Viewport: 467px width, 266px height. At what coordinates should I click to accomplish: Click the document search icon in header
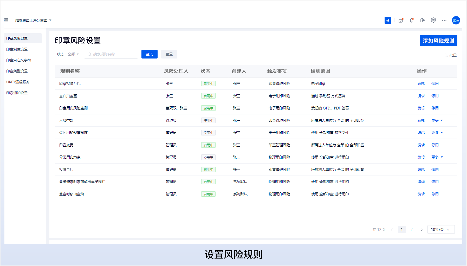(x=422, y=20)
